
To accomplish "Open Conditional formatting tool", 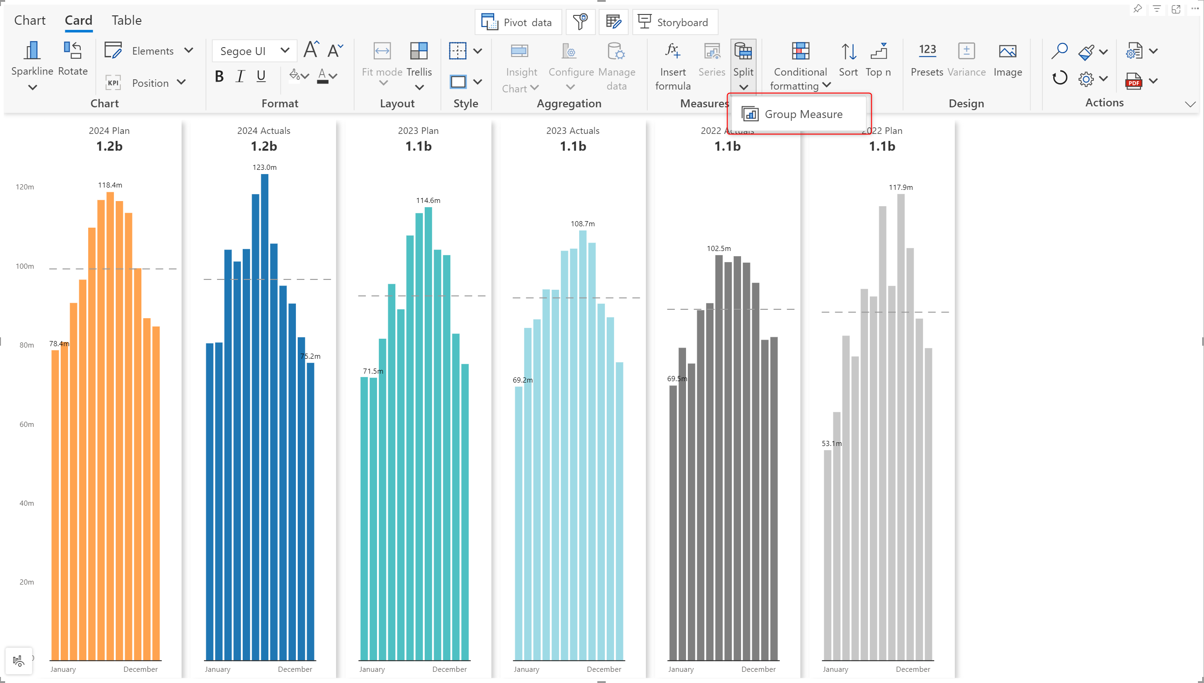I will (800, 51).
